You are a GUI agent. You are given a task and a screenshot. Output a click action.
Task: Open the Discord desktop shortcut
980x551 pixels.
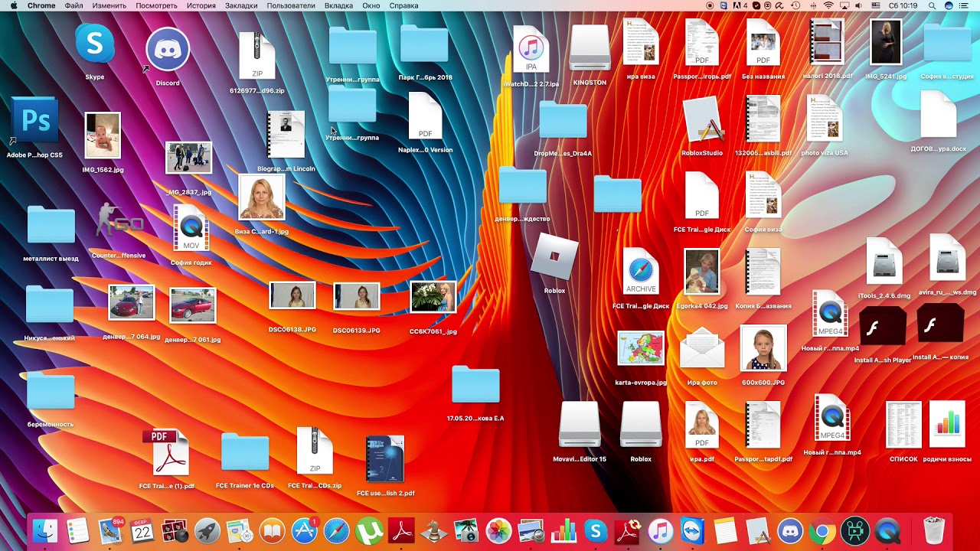tap(168, 50)
